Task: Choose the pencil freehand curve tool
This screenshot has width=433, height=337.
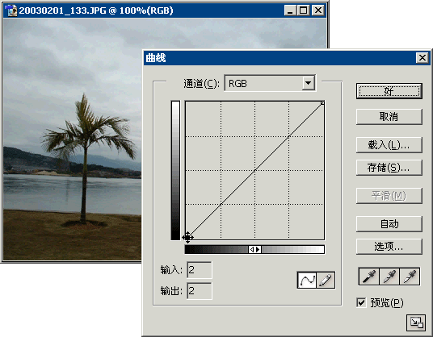Action: pyautogui.click(x=326, y=280)
